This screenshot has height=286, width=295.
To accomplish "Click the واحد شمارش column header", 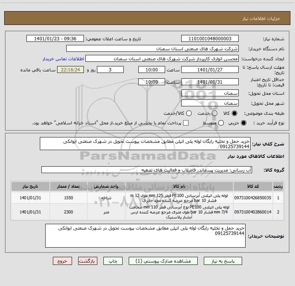I will point(106,187).
